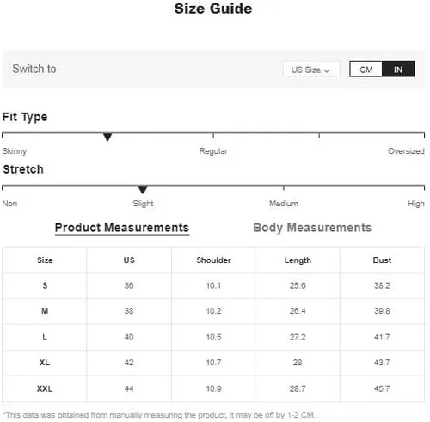Click the Bust column header

point(382,260)
